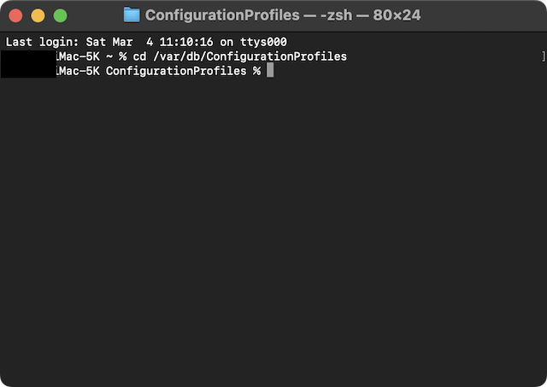This screenshot has height=387, width=547.
Task: Click the blue folder proxy icon in title bar
Action: pyautogui.click(x=131, y=15)
